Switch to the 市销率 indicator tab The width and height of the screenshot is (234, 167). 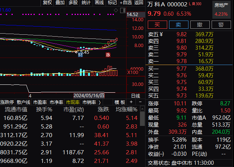89,102
